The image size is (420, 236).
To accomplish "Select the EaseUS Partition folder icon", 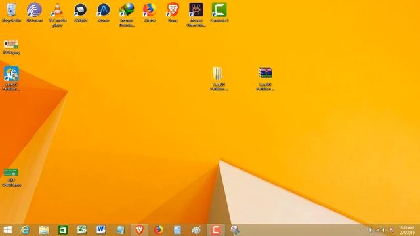I will pos(219,79).
